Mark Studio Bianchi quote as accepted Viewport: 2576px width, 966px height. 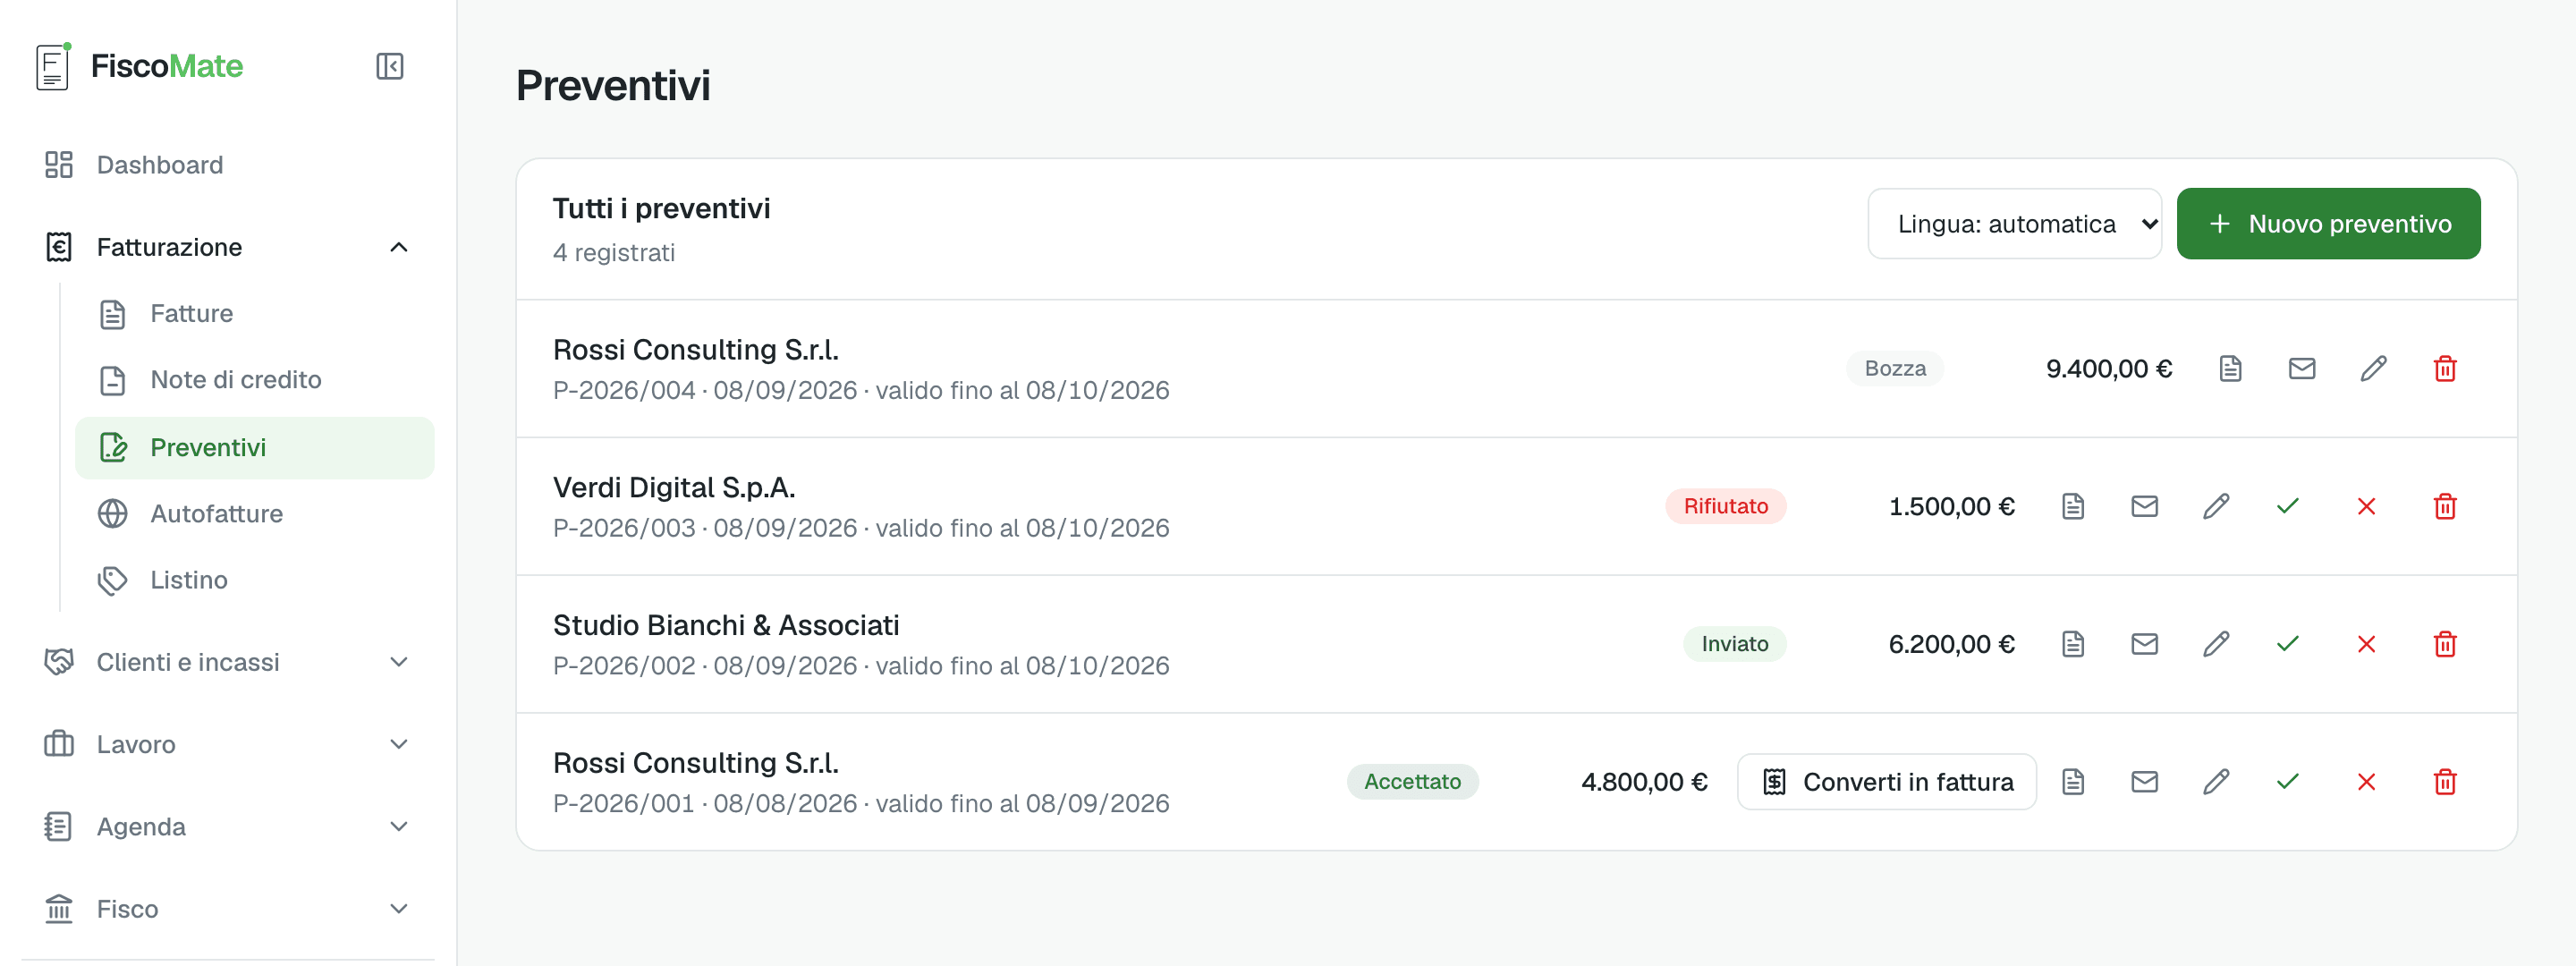tap(2287, 645)
